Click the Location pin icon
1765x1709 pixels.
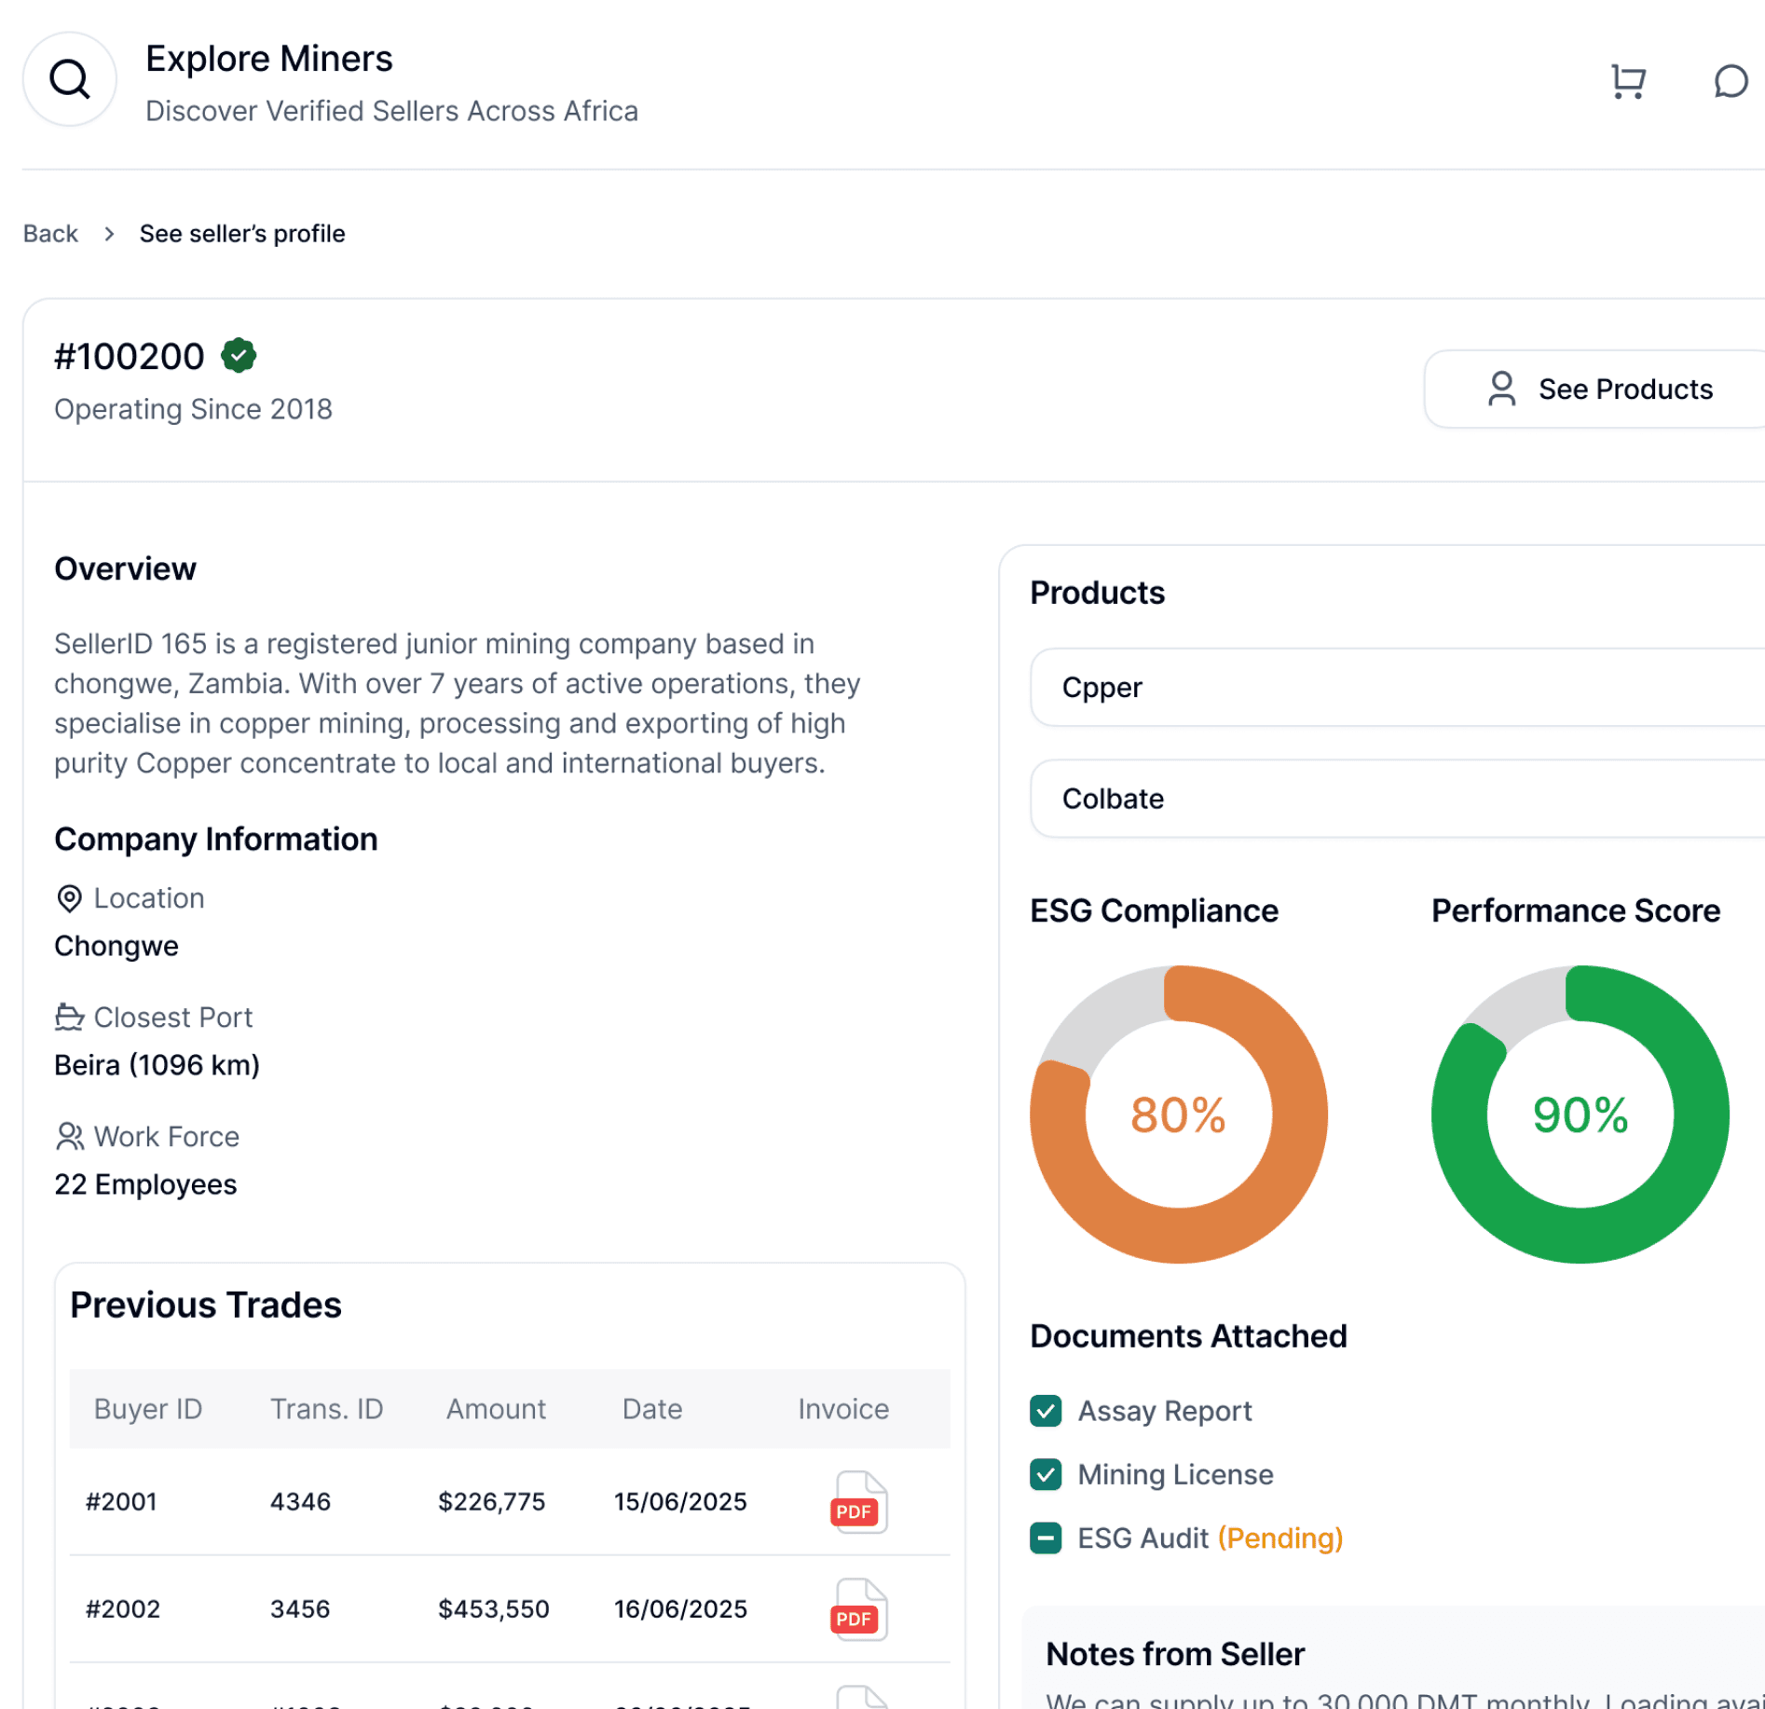tap(69, 898)
